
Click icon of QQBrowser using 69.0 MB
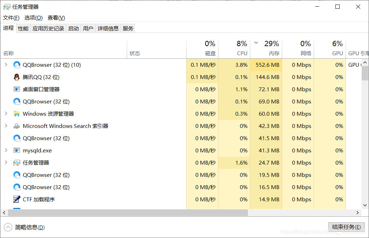pyautogui.click(x=17, y=101)
